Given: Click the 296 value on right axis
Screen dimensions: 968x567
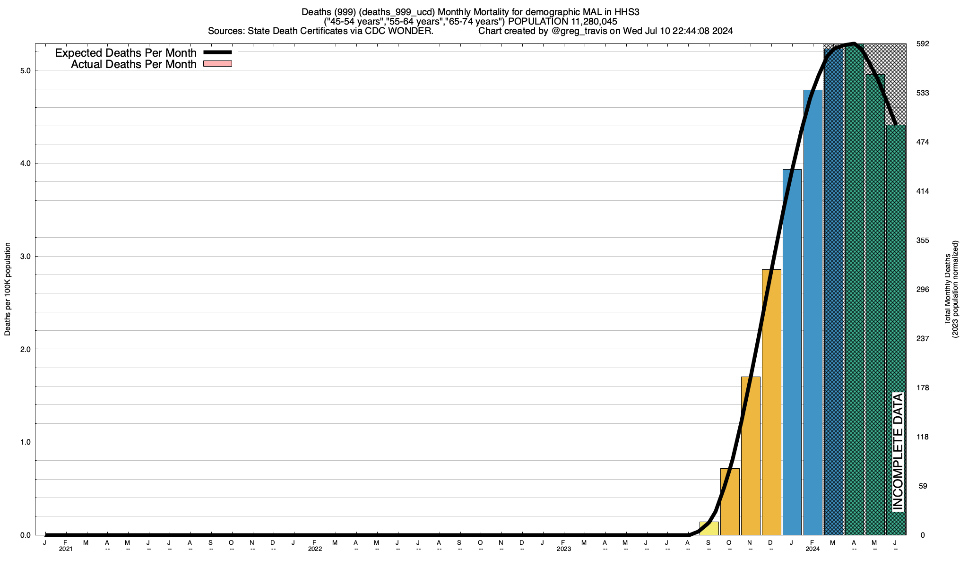Looking at the screenshot, I should click(x=923, y=290).
